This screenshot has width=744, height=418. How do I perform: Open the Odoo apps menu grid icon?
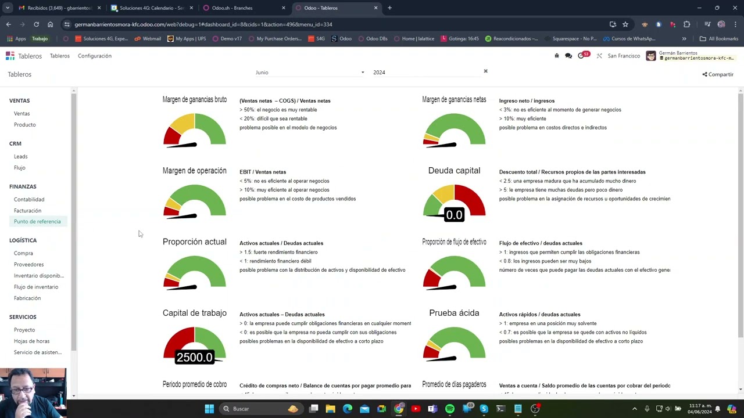(x=10, y=56)
